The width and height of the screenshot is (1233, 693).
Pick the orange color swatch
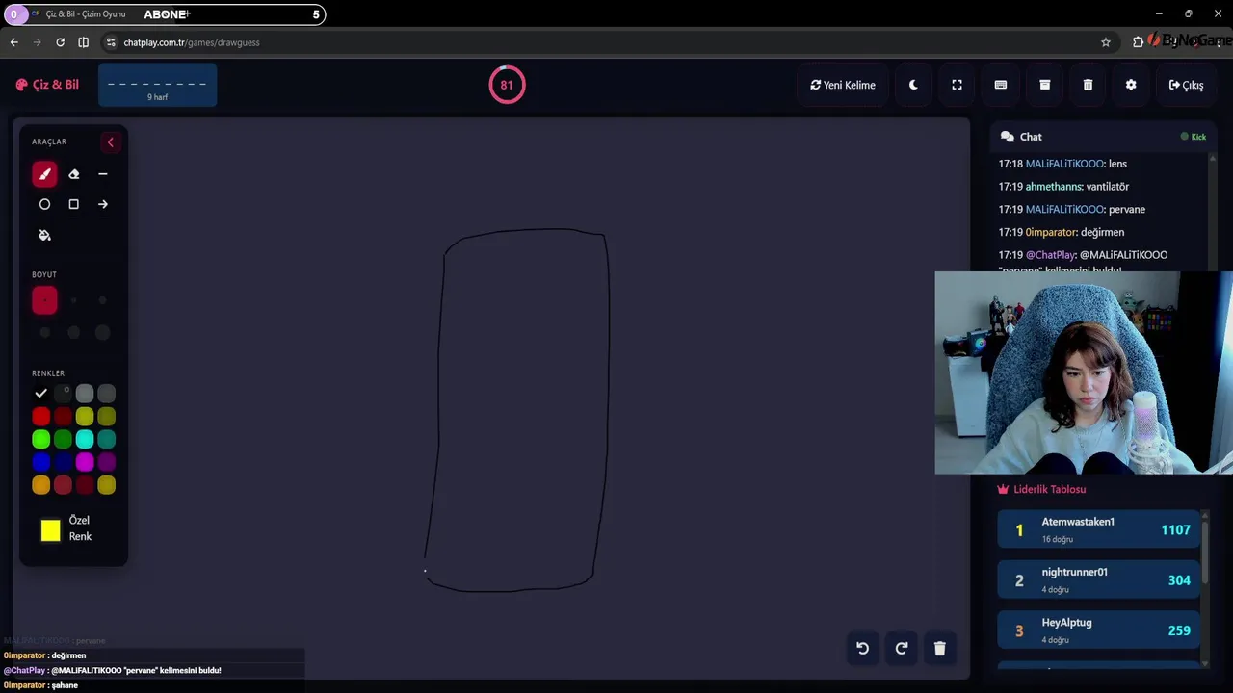pyautogui.click(x=40, y=485)
